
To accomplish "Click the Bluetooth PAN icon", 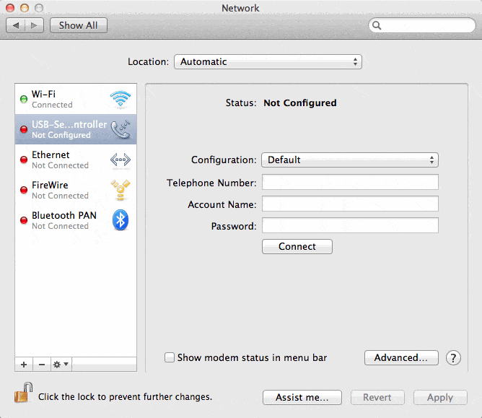I will (x=120, y=220).
